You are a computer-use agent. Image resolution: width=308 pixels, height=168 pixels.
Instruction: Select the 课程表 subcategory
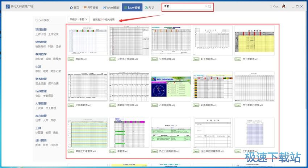(x=57, y=59)
